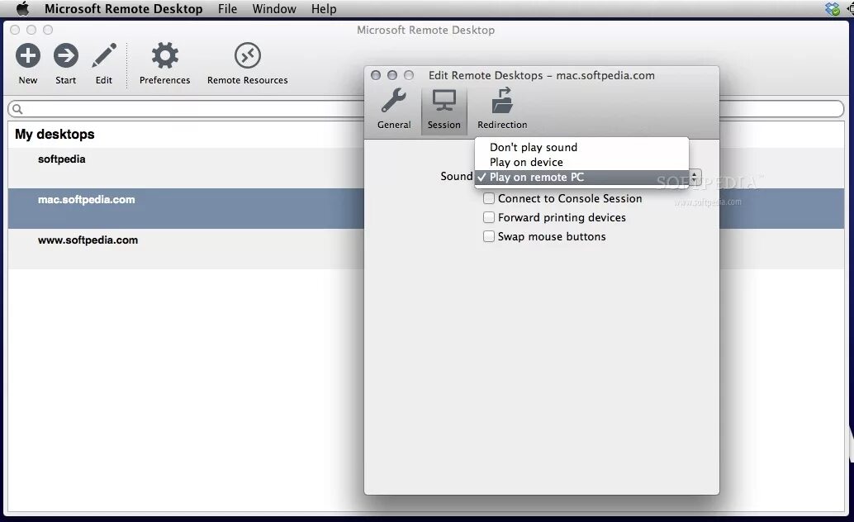Close the Edit Remote Desktops dialog

pyautogui.click(x=376, y=75)
